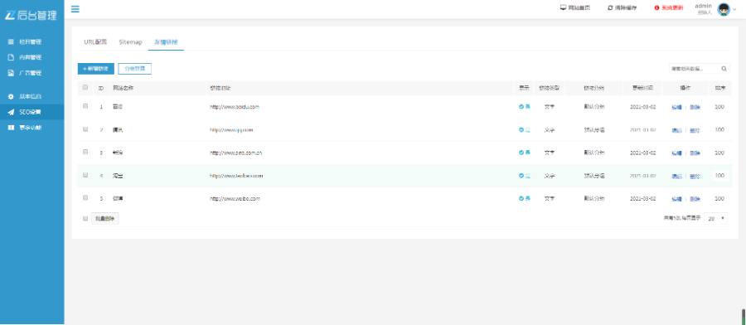Click the sort value 100 in the baidu row
This screenshot has width=746, height=325.
coord(719,107)
